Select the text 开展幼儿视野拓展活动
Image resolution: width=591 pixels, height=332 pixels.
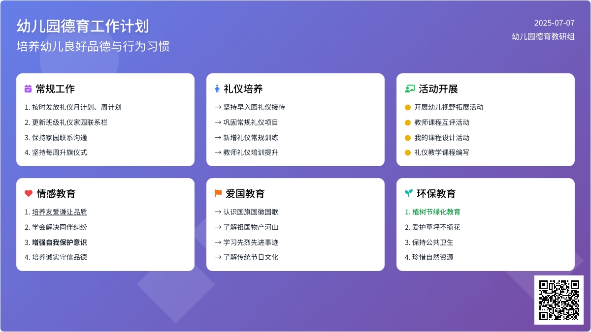(449, 107)
